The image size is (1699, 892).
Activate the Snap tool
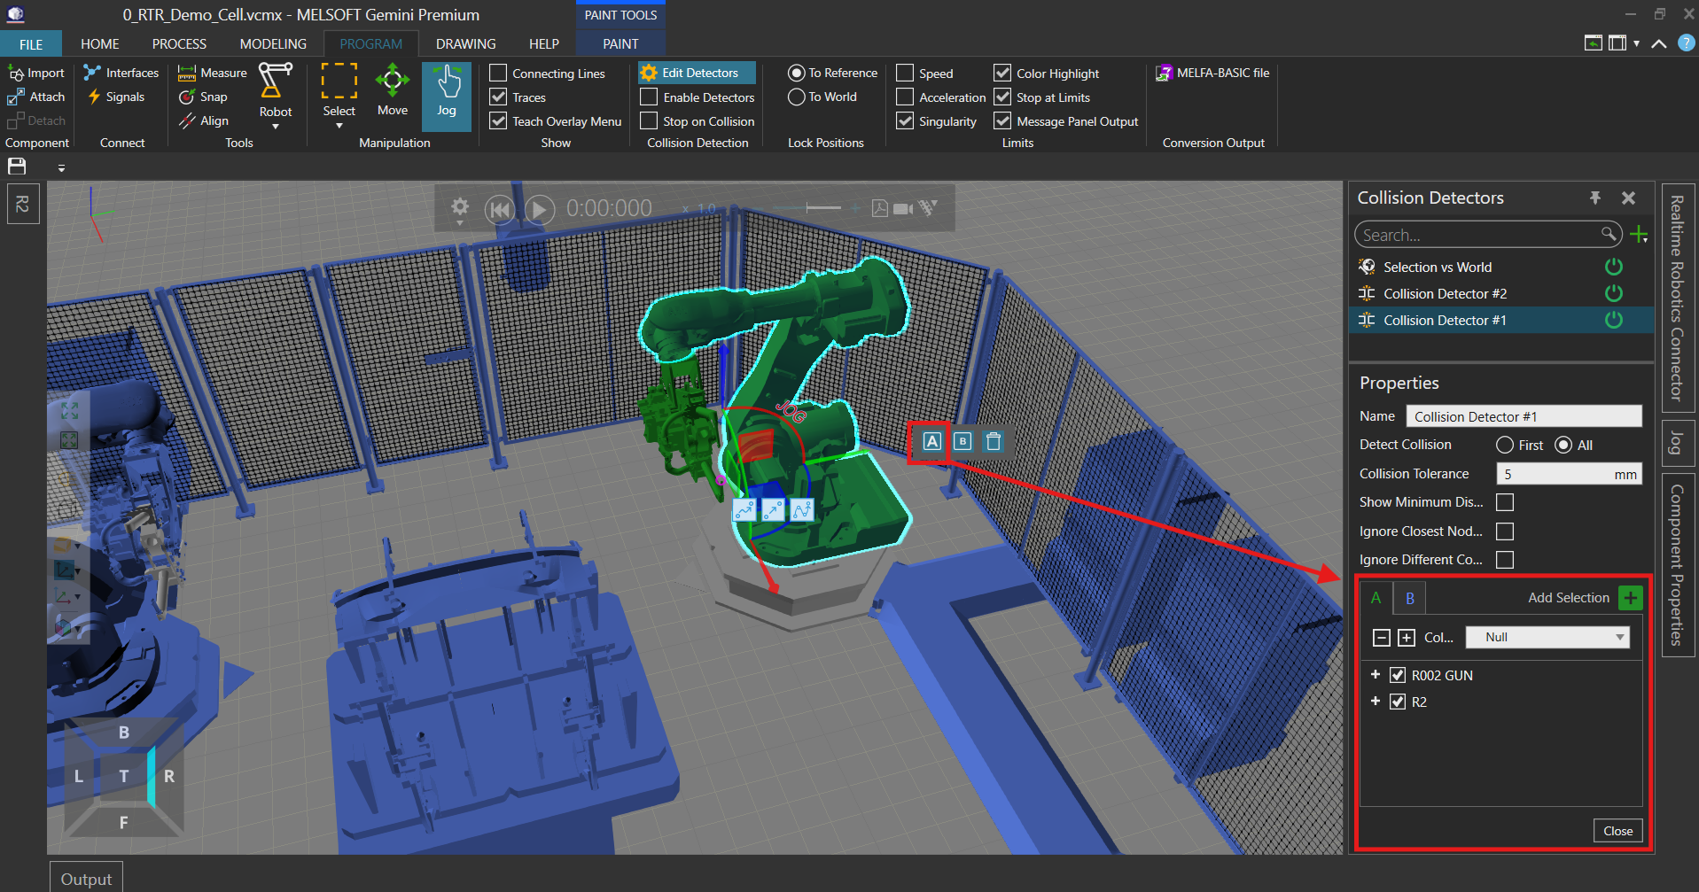(203, 97)
